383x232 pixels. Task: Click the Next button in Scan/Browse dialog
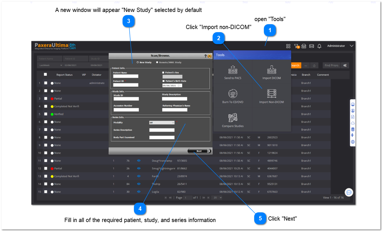(199, 151)
